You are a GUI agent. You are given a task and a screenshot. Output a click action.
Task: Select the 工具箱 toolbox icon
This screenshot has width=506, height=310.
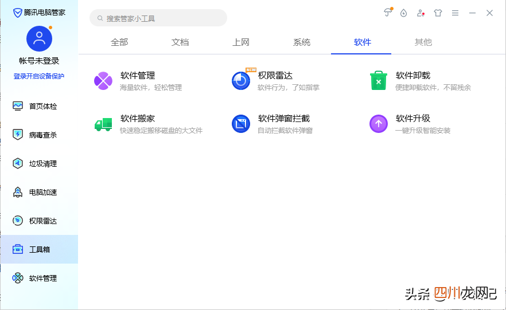pos(18,249)
